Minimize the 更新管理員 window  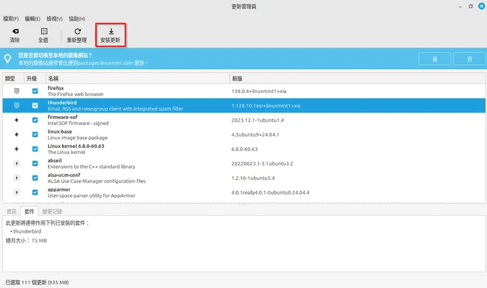click(x=460, y=7)
